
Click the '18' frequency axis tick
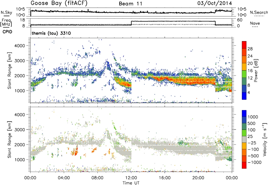(22, 20)
